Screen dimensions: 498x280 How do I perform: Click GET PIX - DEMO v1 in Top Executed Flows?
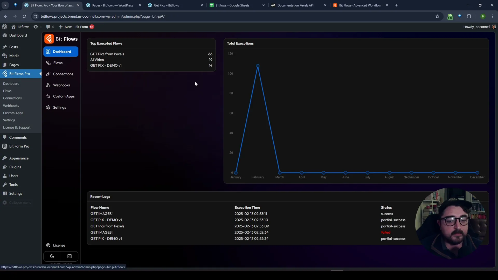106,65
